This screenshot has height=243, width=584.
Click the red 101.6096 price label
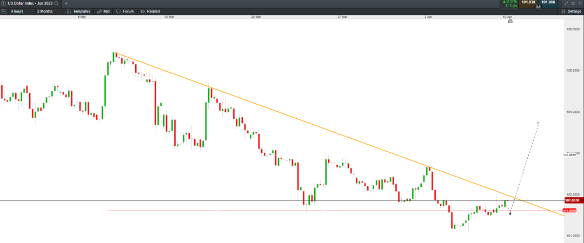[x=570, y=211]
